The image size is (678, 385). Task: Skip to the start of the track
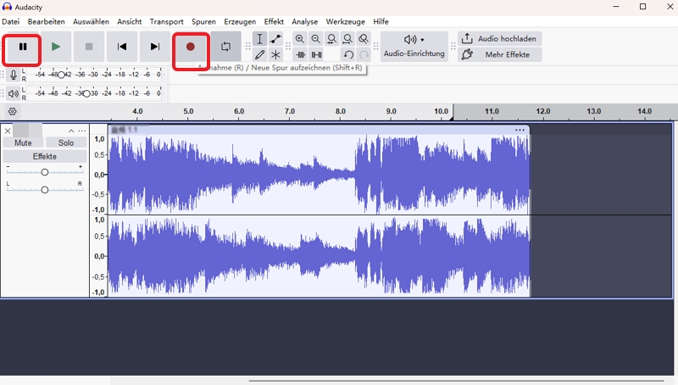coord(122,47)
